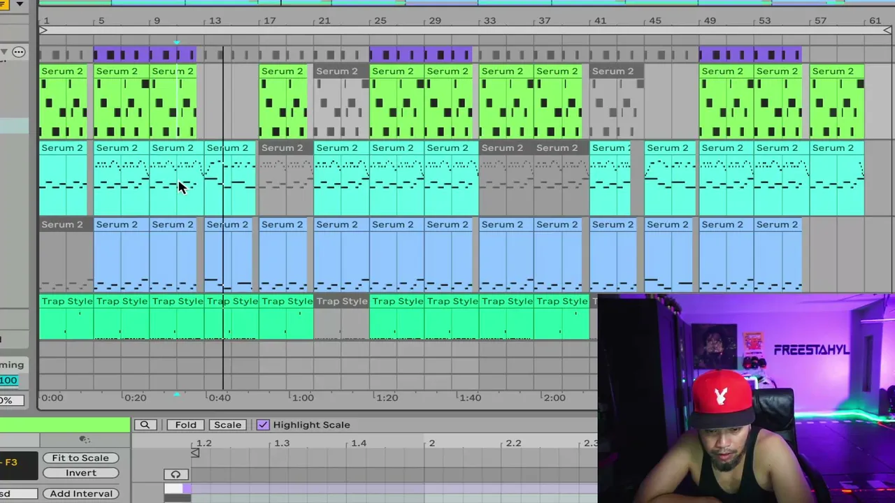Click beat 1.3 on the piano roll ruler

(282, 443)
